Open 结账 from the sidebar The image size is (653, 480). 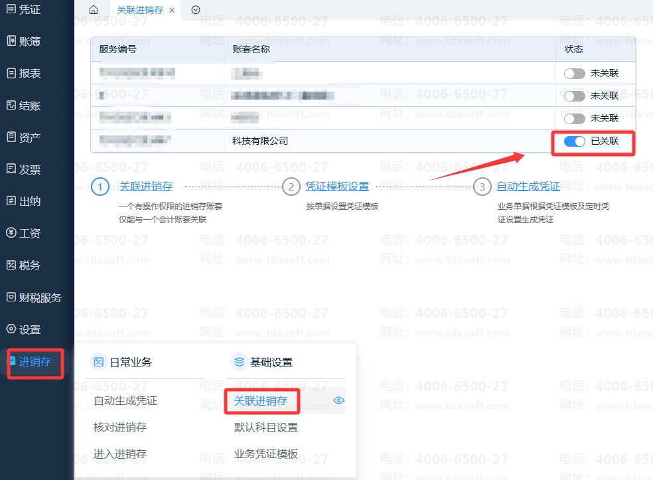tap(30, 106)
